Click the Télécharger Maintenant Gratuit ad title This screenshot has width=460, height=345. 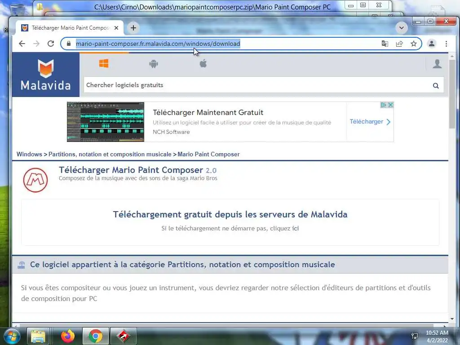coord(208,112)
